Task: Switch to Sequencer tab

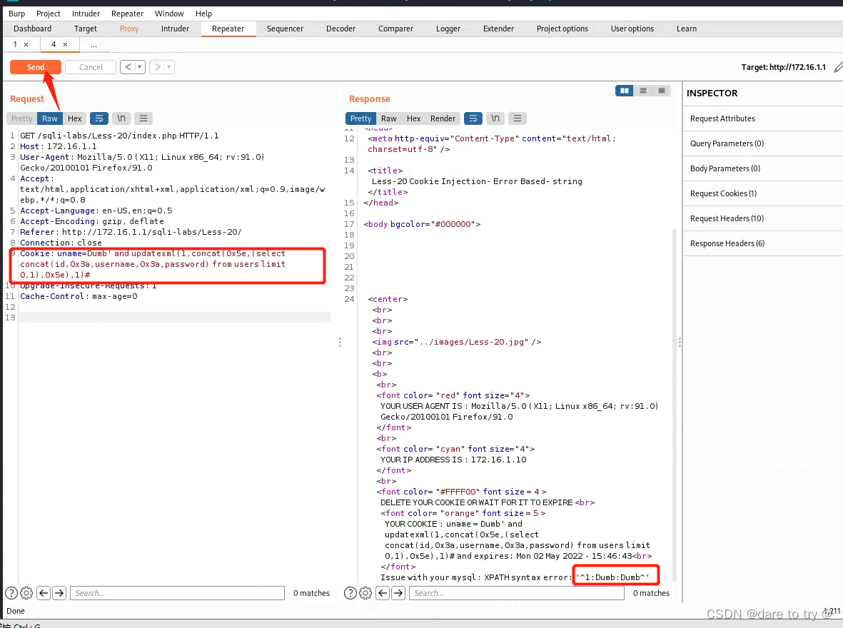Action: 285,29
